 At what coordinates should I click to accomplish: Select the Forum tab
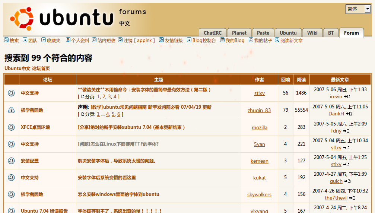click(x=351, y=33)
